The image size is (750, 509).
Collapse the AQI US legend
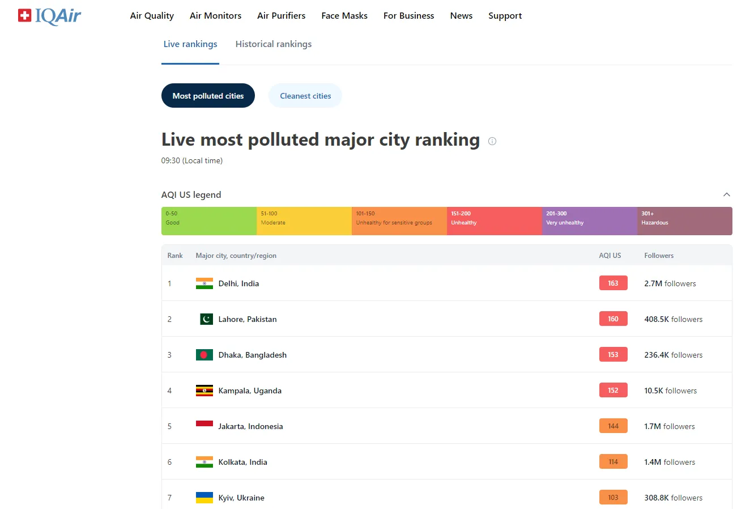click(726, 194)
